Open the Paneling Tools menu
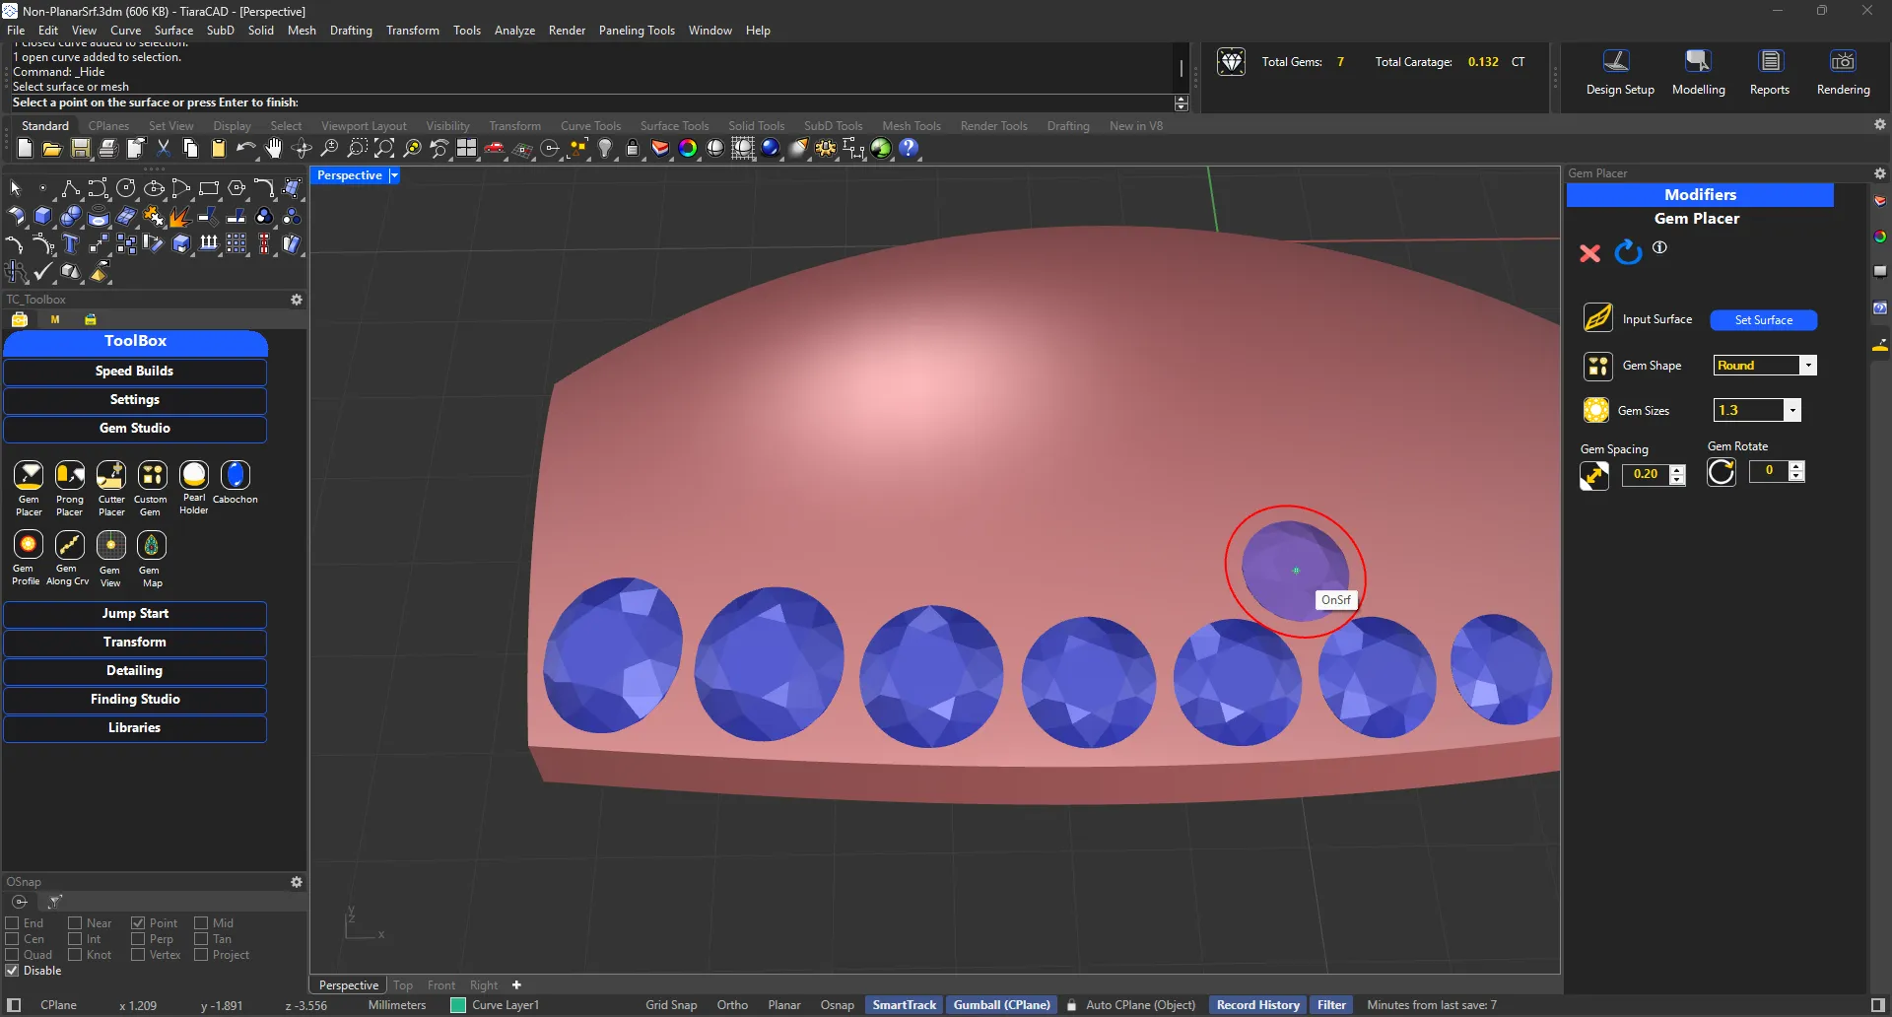The image size is (1892, 1017). pyautogui.click(x=637, y=31)
